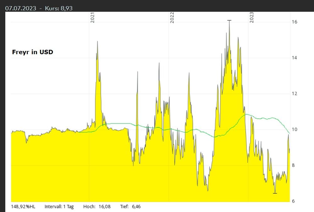The image size is (314, 212).
Task: Click the 12 label on the price axis
Action: tap(294, 94)
